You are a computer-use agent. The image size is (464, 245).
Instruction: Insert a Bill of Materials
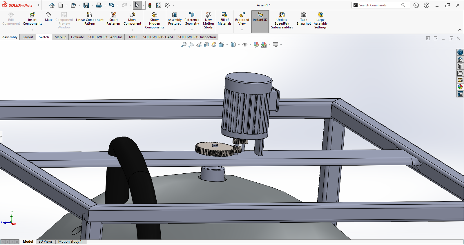[x=224, y=19]
